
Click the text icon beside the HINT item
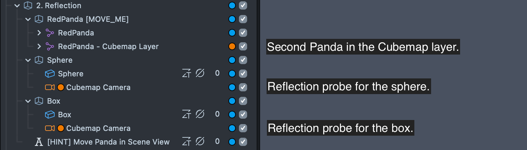[39, 142]
